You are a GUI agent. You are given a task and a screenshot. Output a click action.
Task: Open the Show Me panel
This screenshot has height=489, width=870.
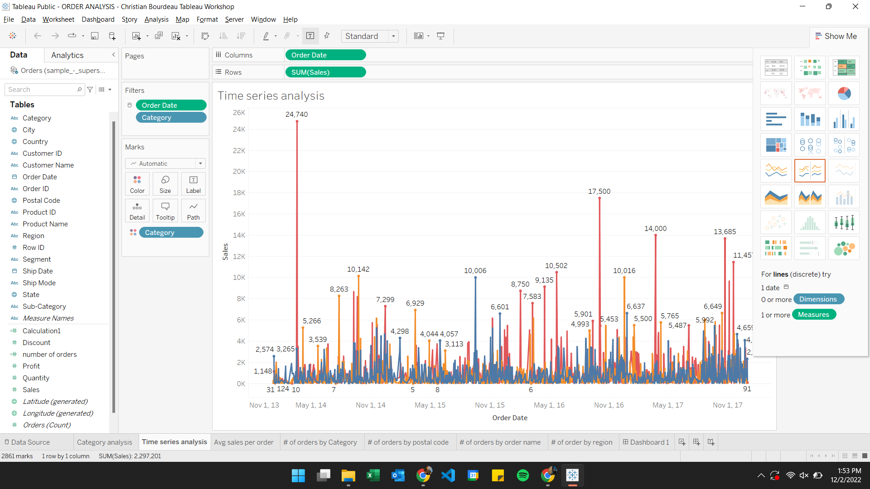point(836,36)
